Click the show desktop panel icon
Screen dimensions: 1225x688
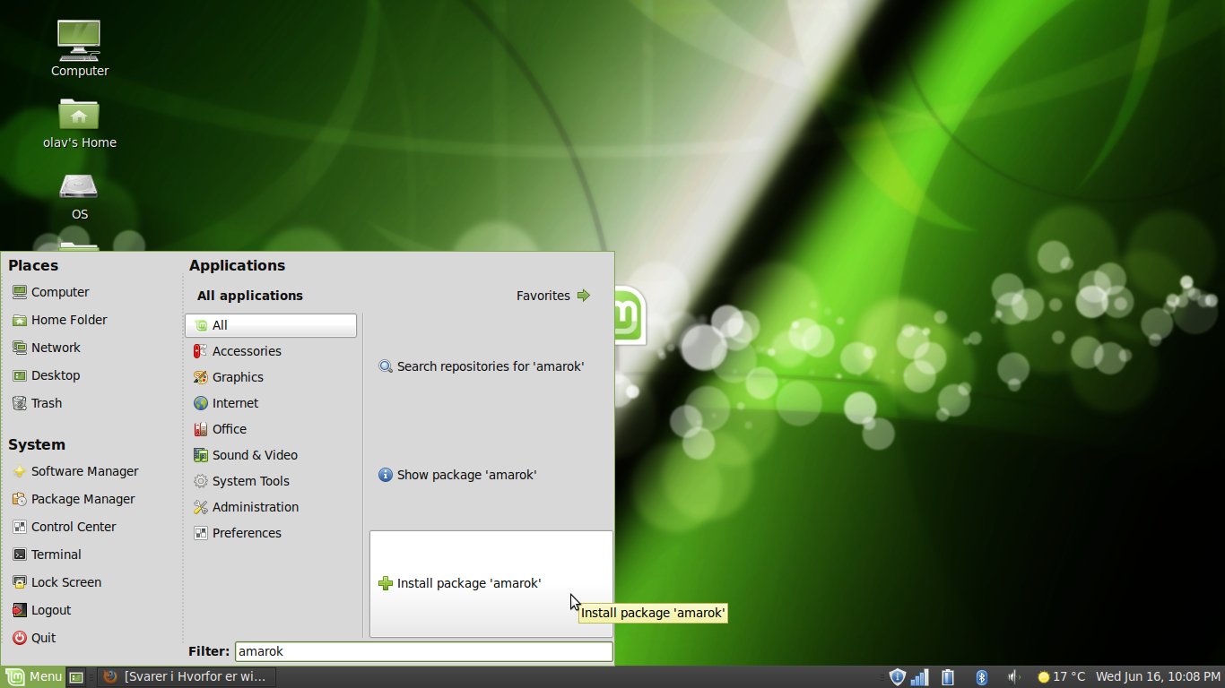click(x=77, y=677)
